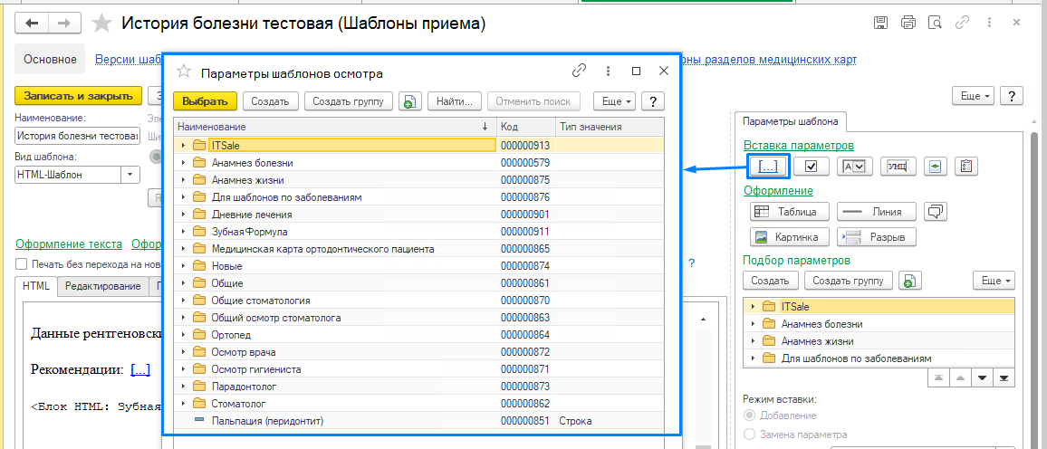Get the link to the Параметры шаблонов осмотра dialog
This screenshot has width=1047, height=449.
[579, 71]
